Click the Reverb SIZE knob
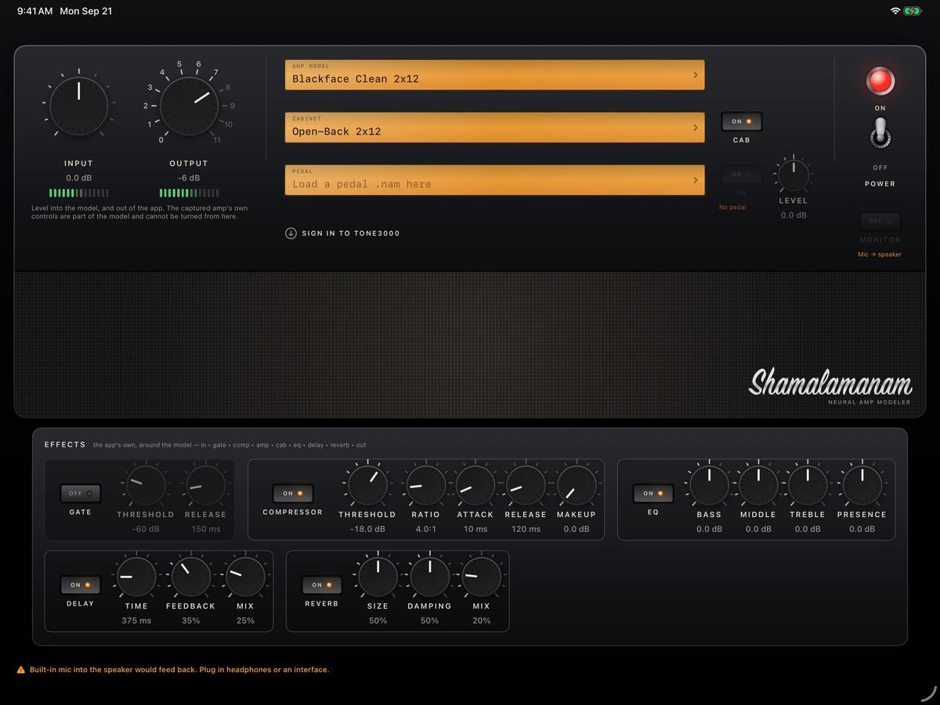The image size is (940, 705). 378,577
